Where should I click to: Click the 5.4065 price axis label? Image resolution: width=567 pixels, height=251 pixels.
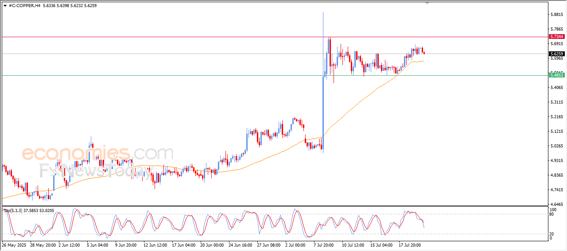pyautogui.click(x=556, y=88)
